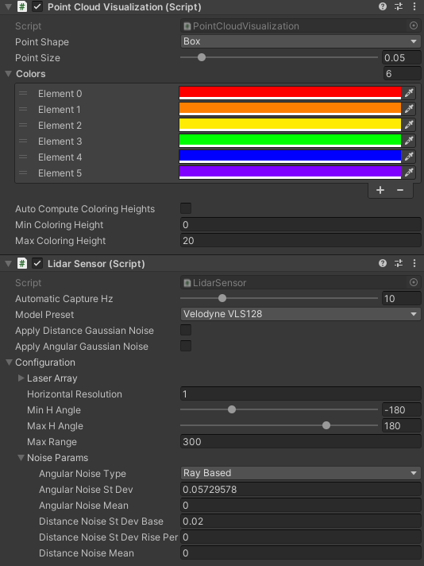Open more options for Lidar Sensor component
The height and width of the screenshot is (566, 424).
(x=414, y=263)
